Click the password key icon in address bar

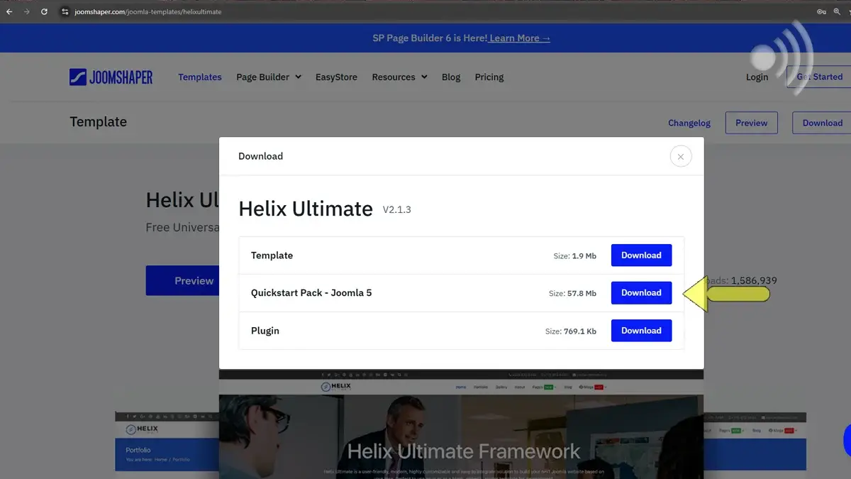[x=821, y=11]
